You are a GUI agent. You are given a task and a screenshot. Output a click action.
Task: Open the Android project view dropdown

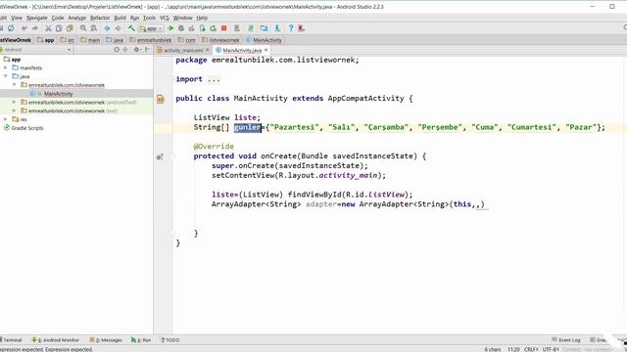point(36,50)
